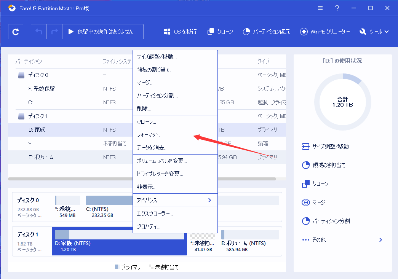Screen dimensions: 398x279
Task: Click the タイプ column header
Action: pyautogui.click(x=263, y=61)
